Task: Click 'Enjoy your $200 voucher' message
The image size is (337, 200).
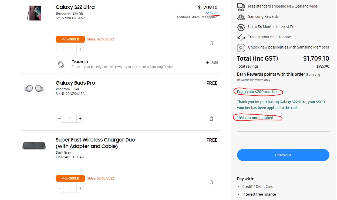Action: point(257,92)
